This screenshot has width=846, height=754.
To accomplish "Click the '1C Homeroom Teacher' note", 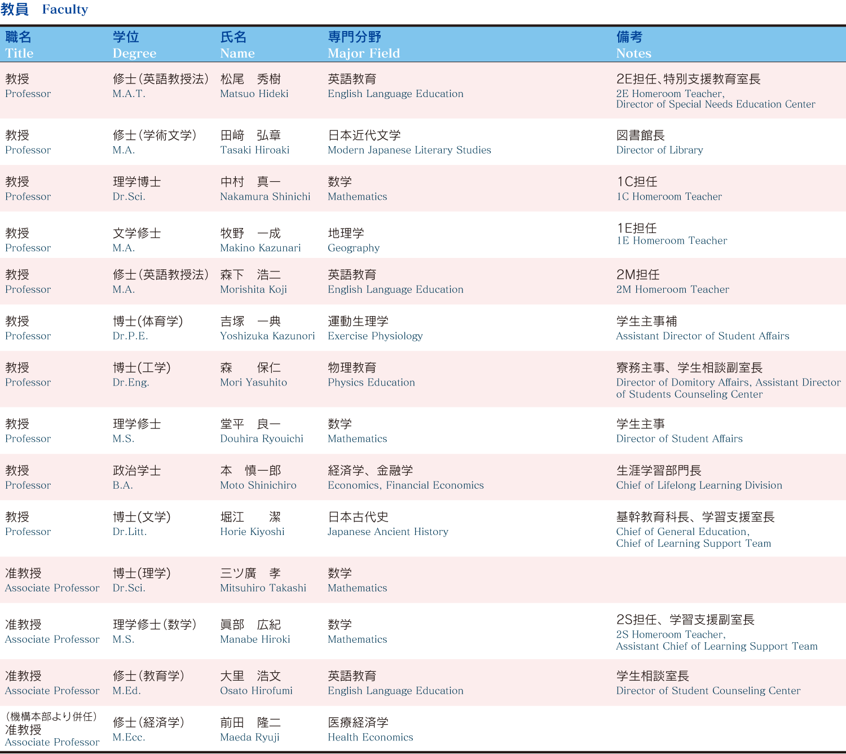I will [669, 196].
